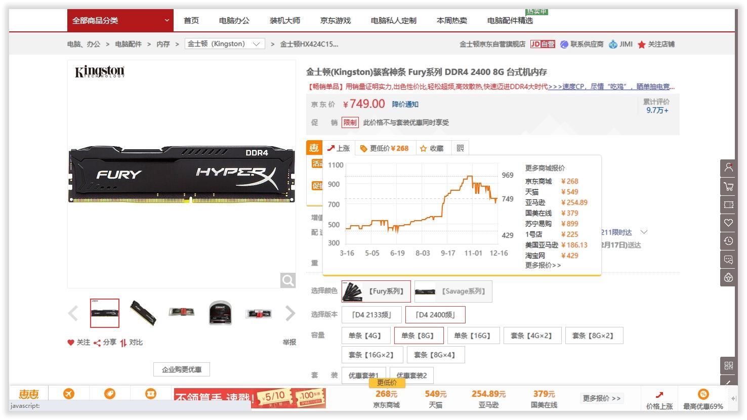The width and height of the screenshot is (747, 420).
Task: Open the 首页 nav tab
Action: [x=191, y=20]
